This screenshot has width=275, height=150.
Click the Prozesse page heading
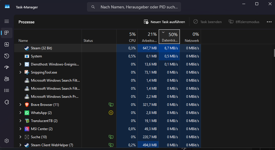tap(27, 22)
